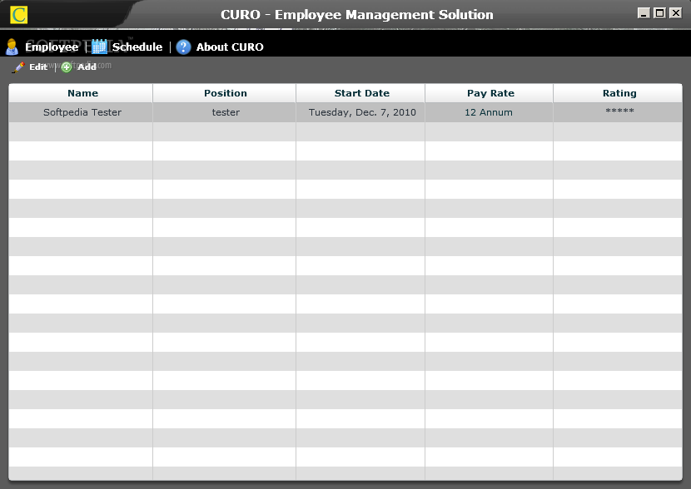Sort by the Name column header
This screenshot has width=691, height=489.
click(81, 93)
